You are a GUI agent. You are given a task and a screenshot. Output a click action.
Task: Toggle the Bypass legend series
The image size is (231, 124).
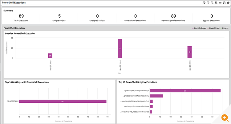click(x=225, y=28)
